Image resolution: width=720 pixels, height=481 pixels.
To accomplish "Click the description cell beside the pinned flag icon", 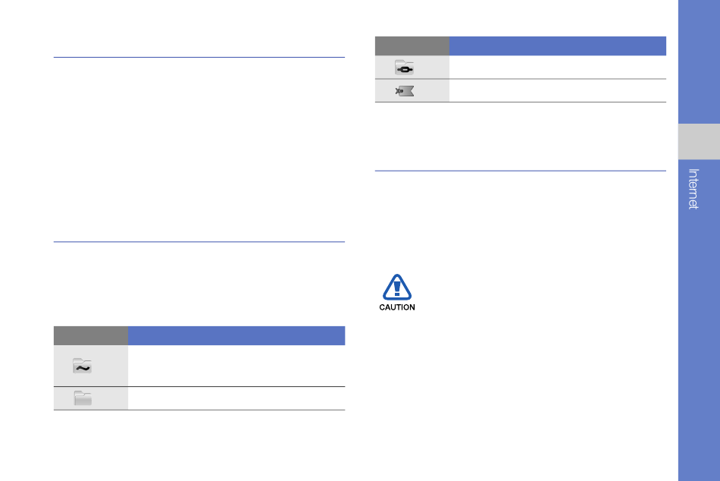I will click(558, 90).
